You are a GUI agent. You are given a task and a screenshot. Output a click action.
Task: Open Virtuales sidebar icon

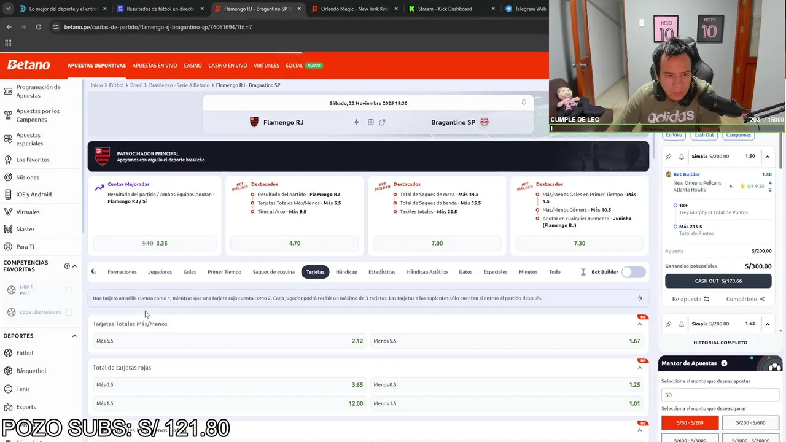point(8,212)
